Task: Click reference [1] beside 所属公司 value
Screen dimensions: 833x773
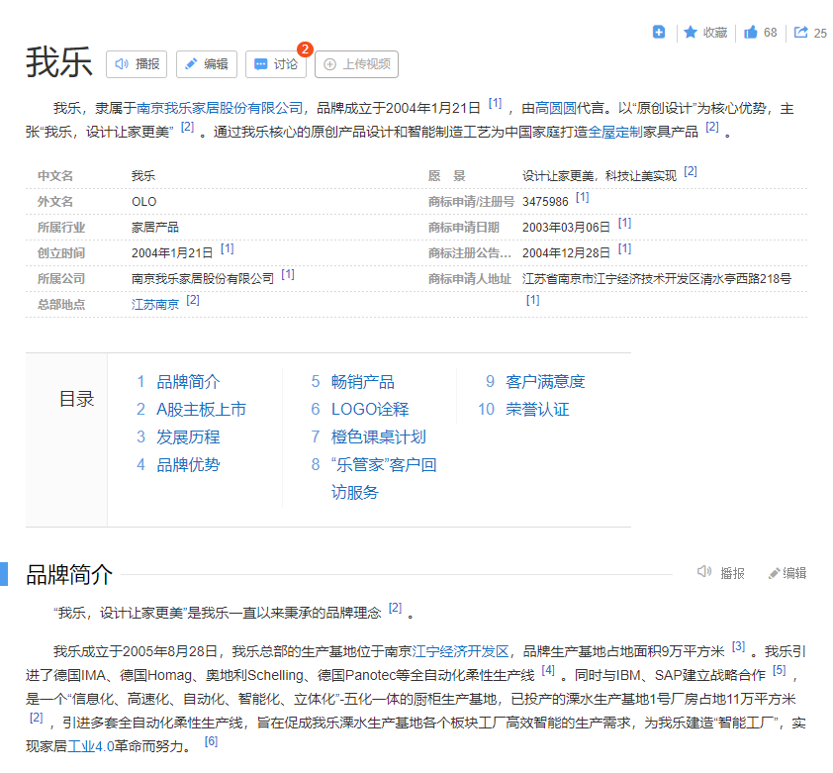Action: click(x=288, y=274)
